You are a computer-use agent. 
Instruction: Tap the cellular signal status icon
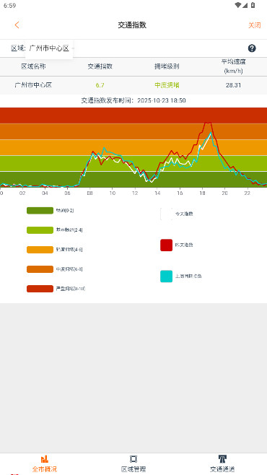[245, 5]
